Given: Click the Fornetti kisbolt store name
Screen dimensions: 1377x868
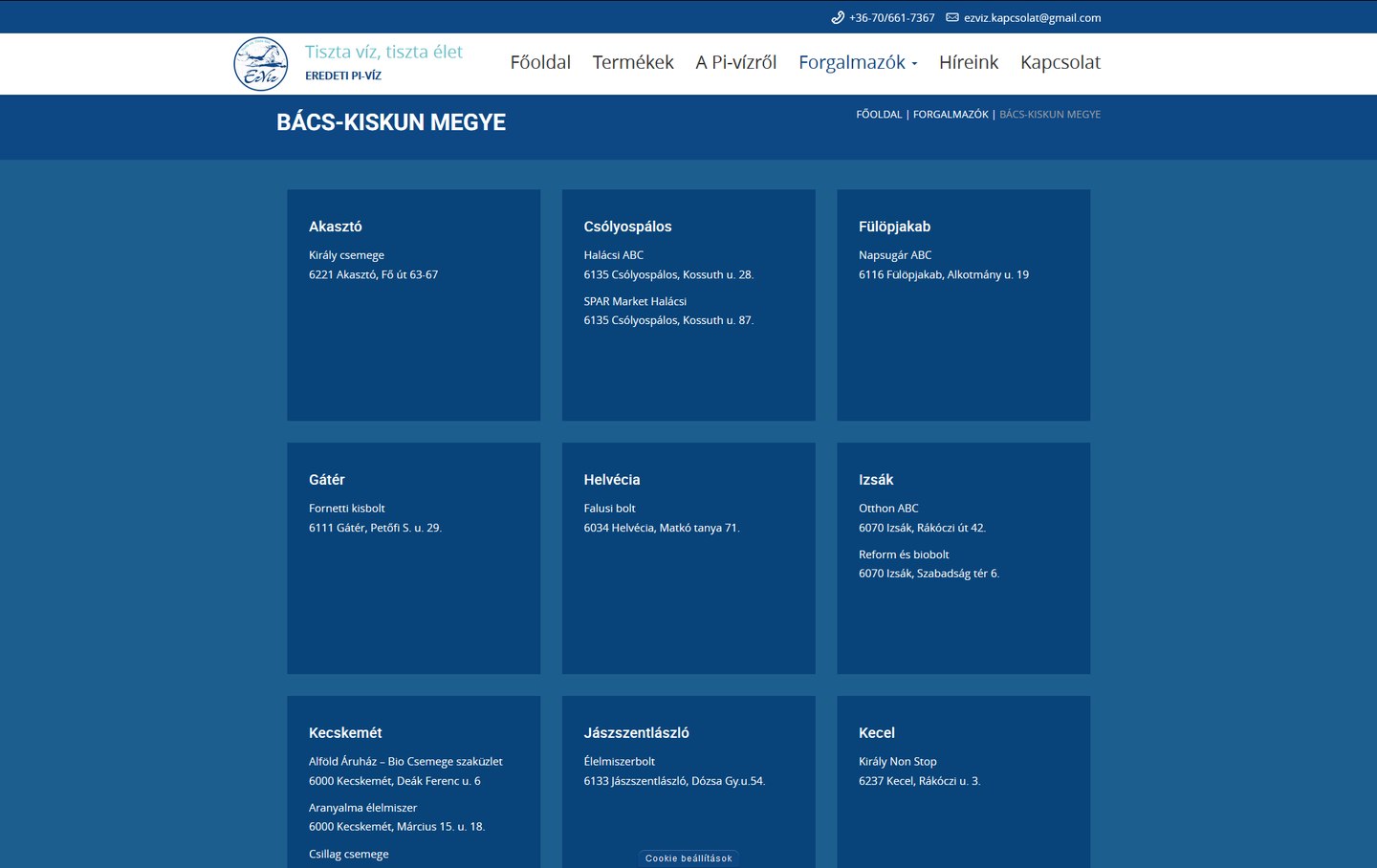Looking at the screenshot, I should [347, 509].
